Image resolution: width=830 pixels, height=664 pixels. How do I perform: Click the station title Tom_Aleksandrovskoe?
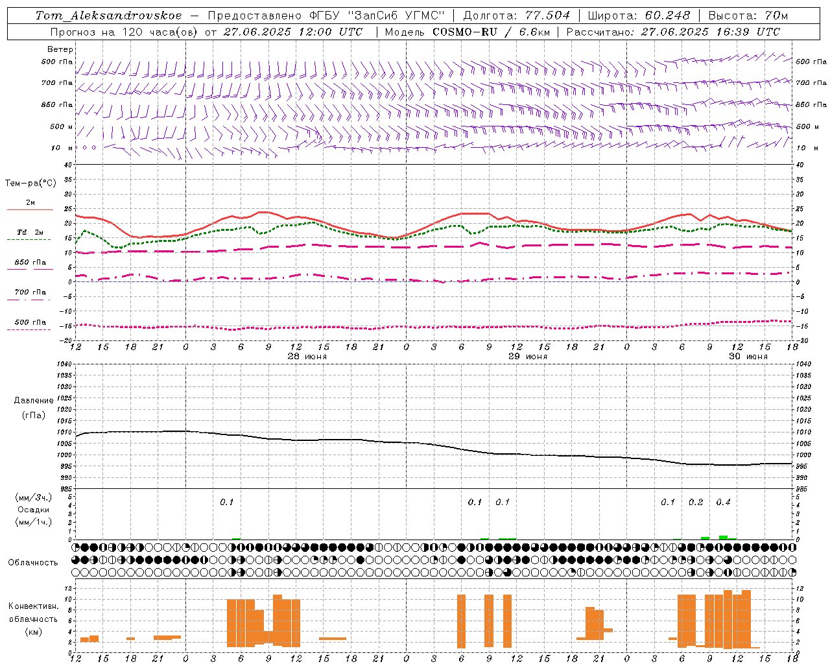(109, 16)
